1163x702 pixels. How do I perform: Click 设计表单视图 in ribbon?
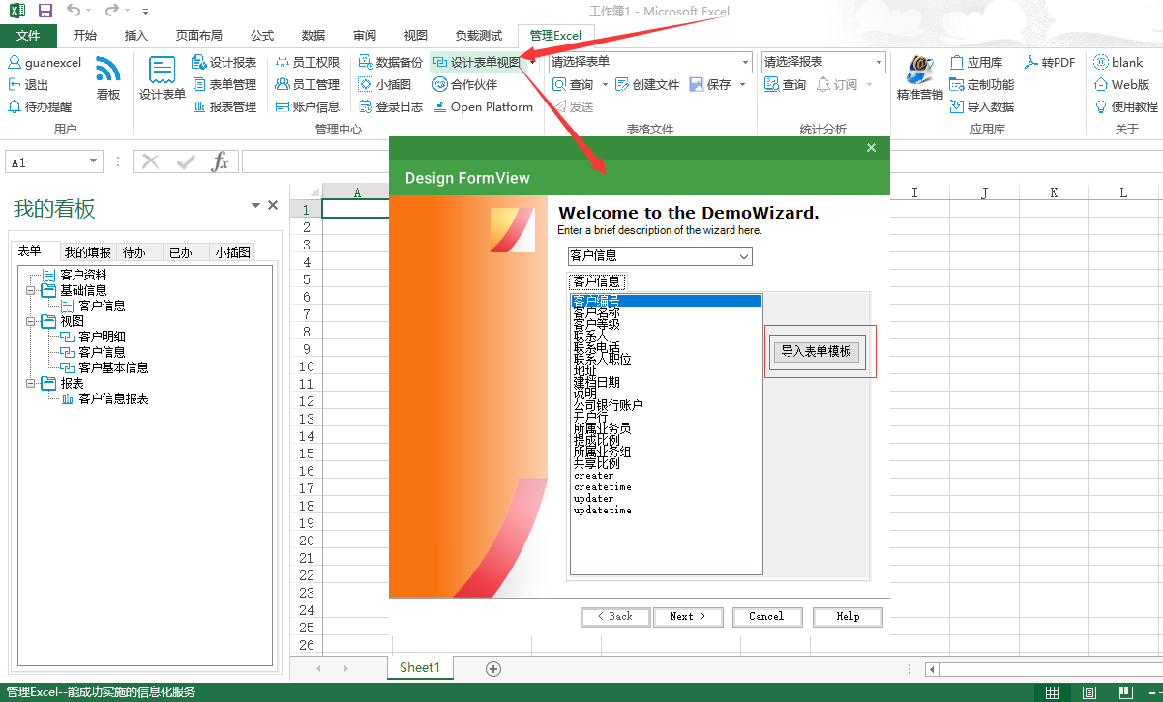(x=477, y=62)
